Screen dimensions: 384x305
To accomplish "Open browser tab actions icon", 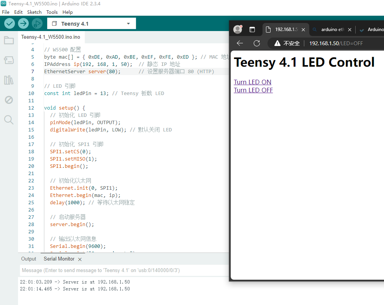I will tap(252, 30).
